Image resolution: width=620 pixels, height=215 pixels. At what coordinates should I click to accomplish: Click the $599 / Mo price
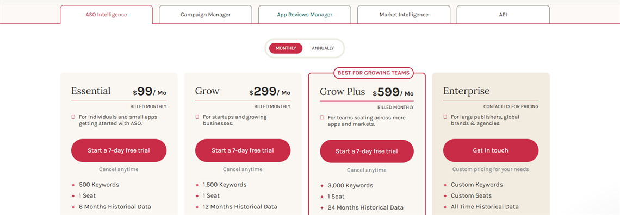click(393, 93)
